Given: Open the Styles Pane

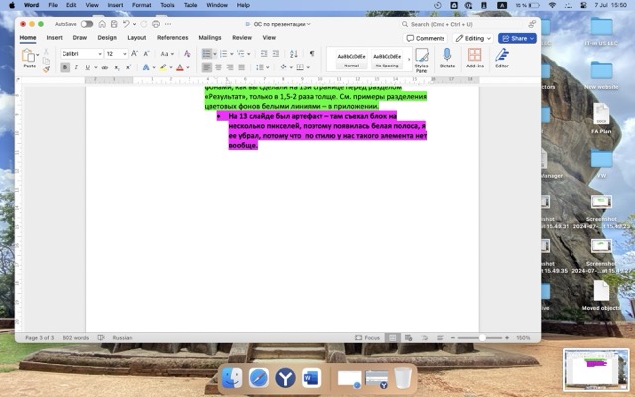Looking at the screenshot, I should click(x=421, y=59).
